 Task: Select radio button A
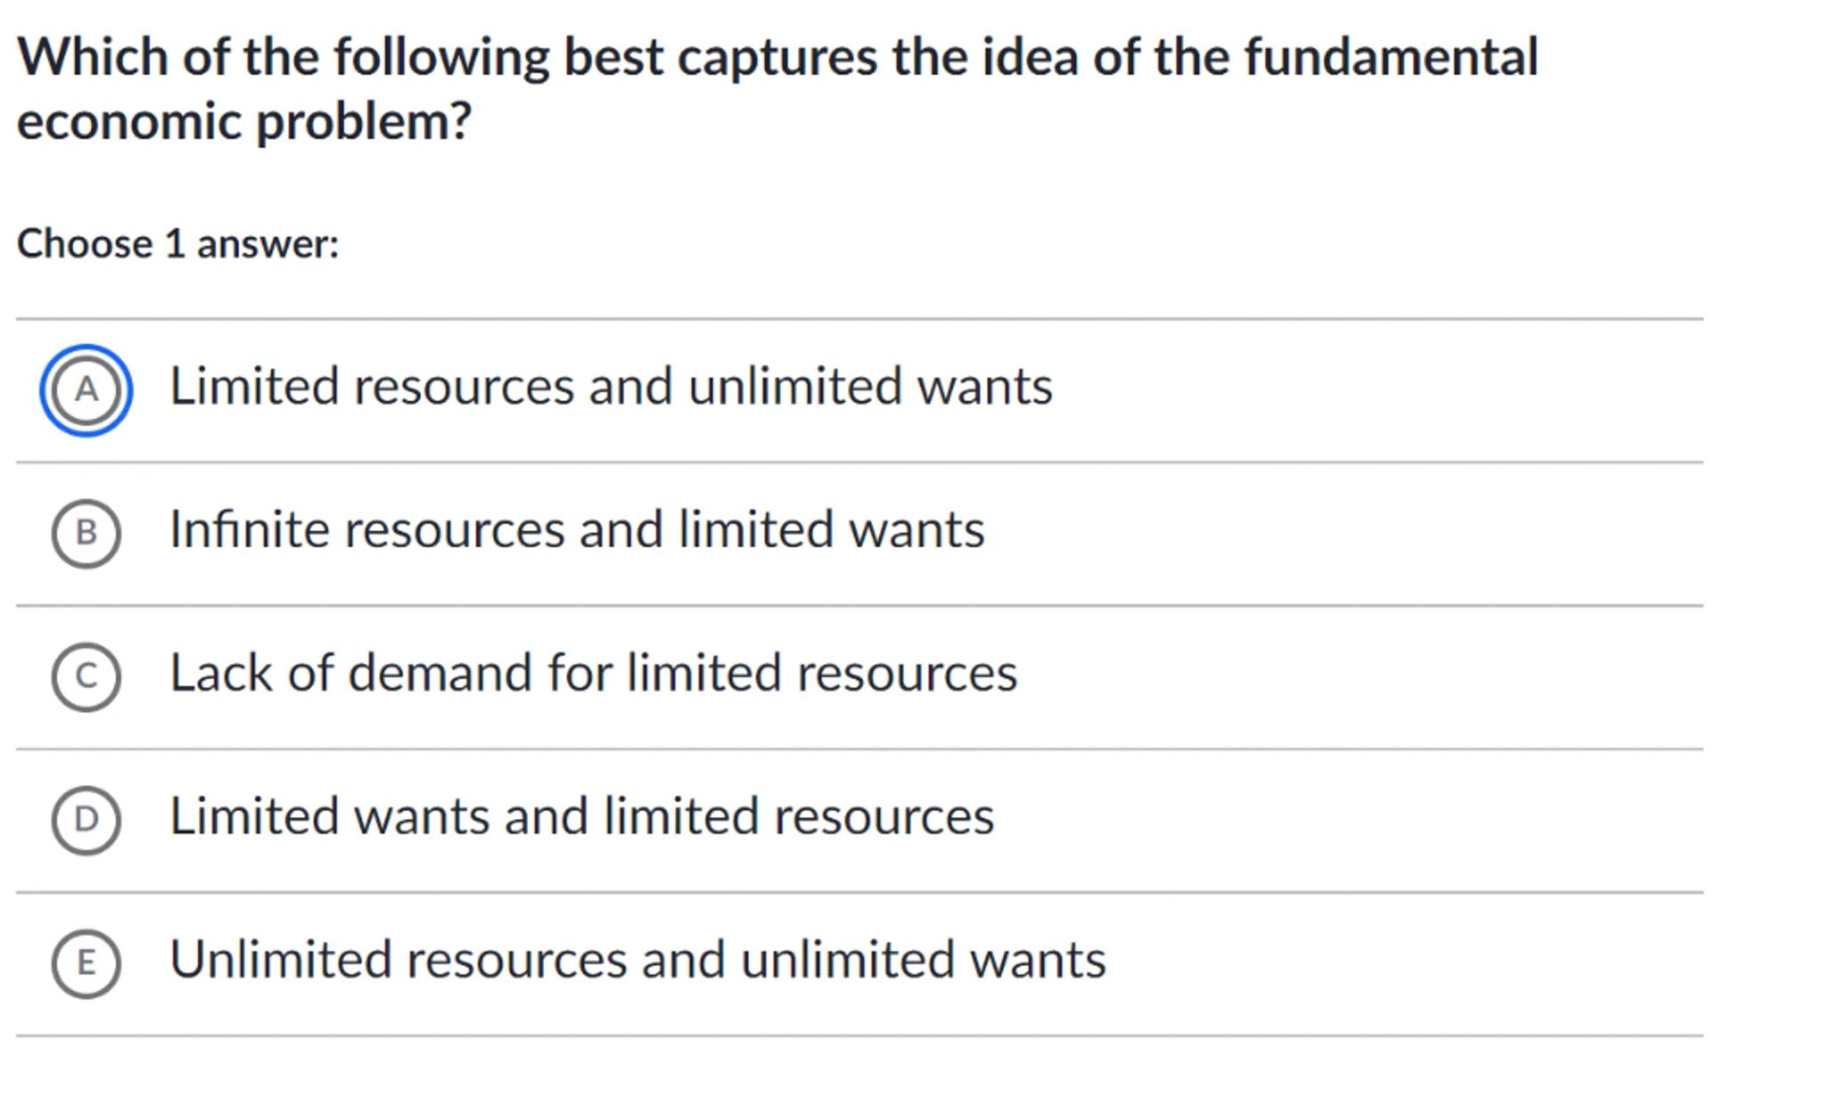pyautogui.click(x=86, y=390)
